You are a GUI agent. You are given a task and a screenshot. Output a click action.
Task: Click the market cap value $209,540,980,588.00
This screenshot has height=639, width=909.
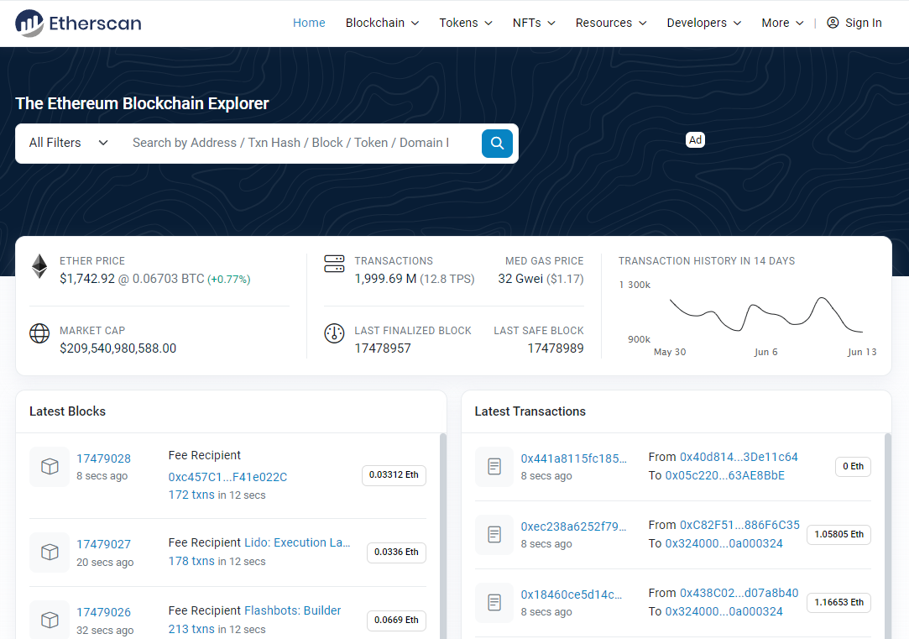coord(118,348)
